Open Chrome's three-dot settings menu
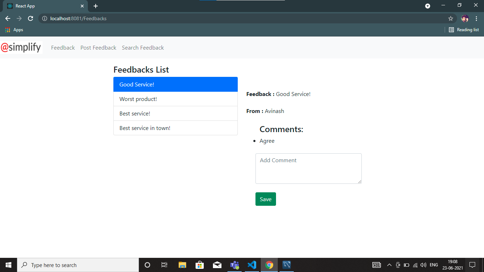The width and height of the screenshot is (484, 272). click(477, 18)
